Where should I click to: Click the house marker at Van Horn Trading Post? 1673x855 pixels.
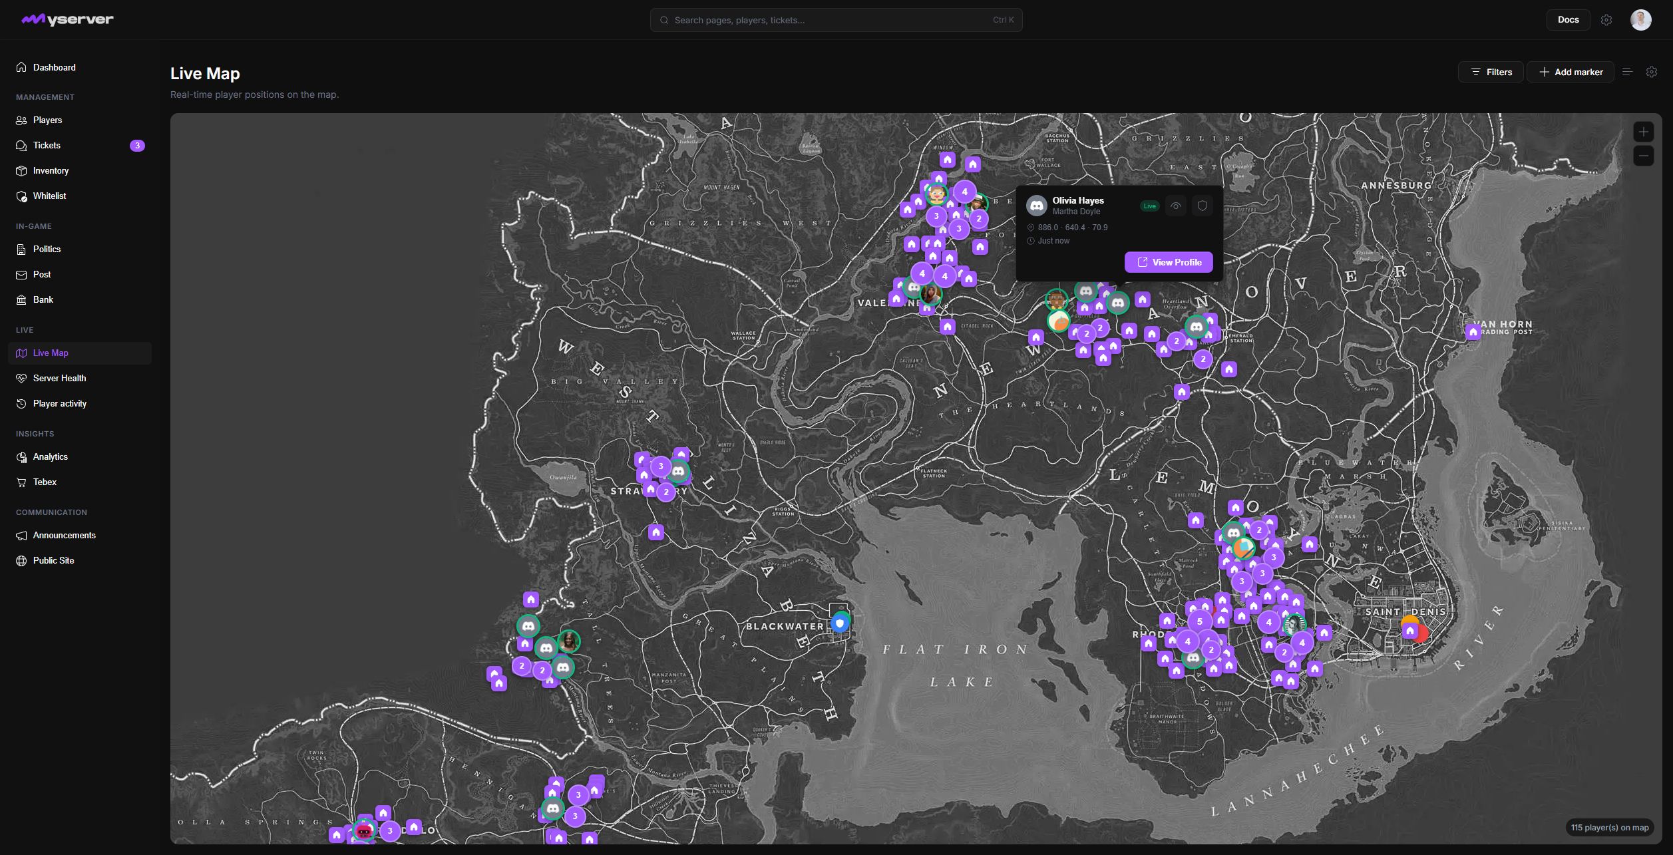pos(1473,331)
